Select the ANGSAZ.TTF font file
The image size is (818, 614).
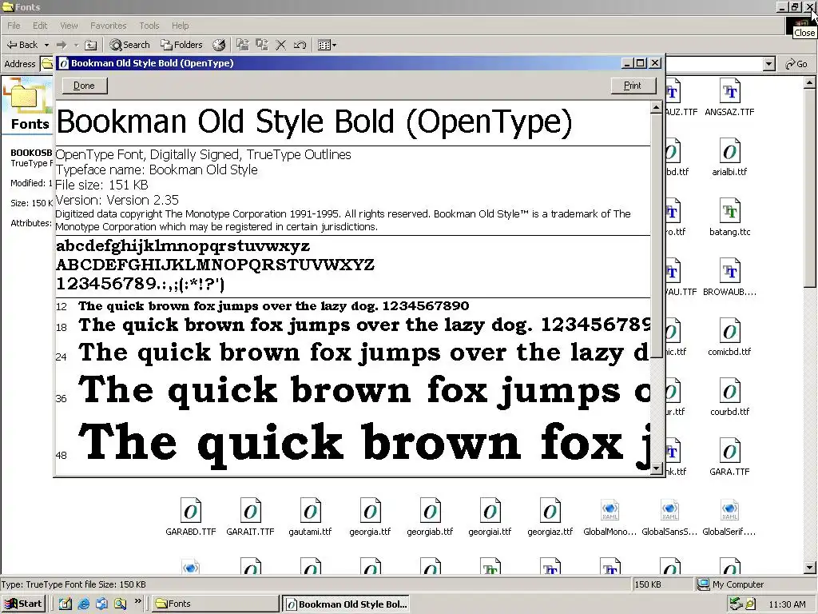(x=729, y=98)
